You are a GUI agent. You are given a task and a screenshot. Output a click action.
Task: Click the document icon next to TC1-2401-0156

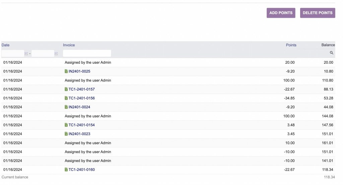pos(66,98)
